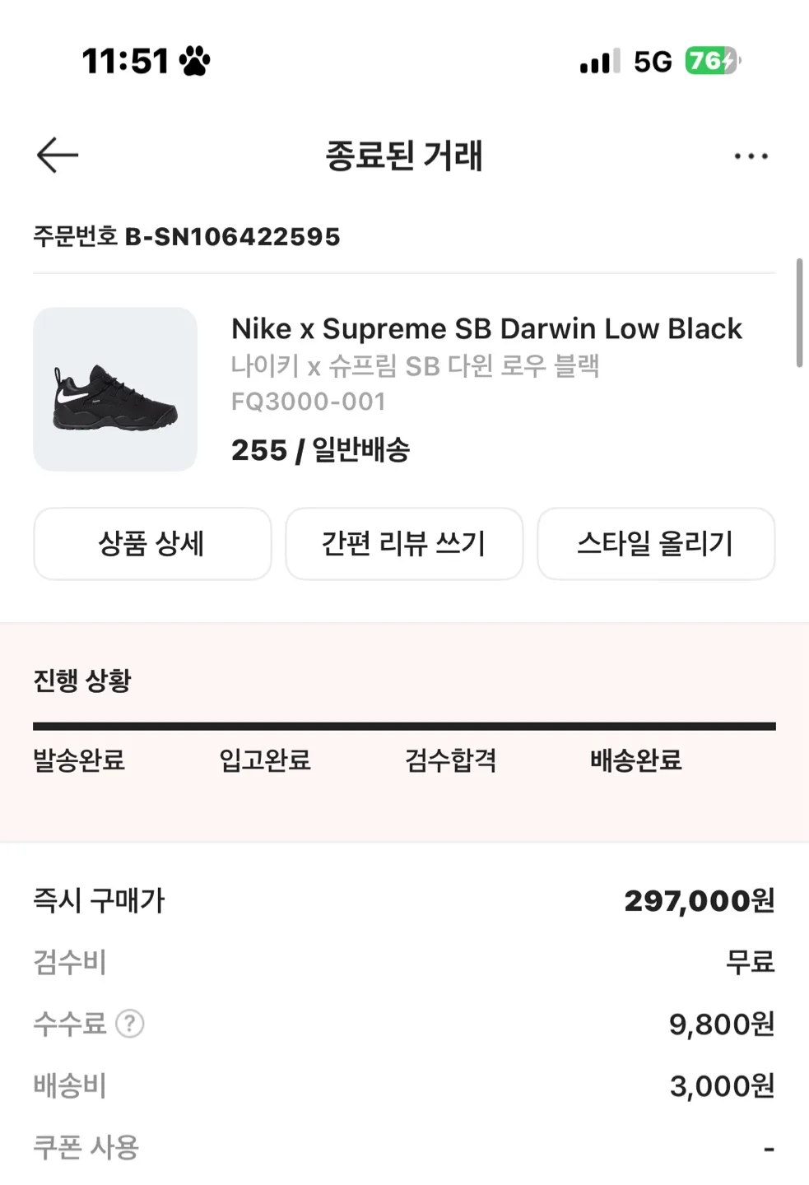Tap order number B-SN106422595
The width and height of the screenshot is (809, 1185).
tap(232, 237)
